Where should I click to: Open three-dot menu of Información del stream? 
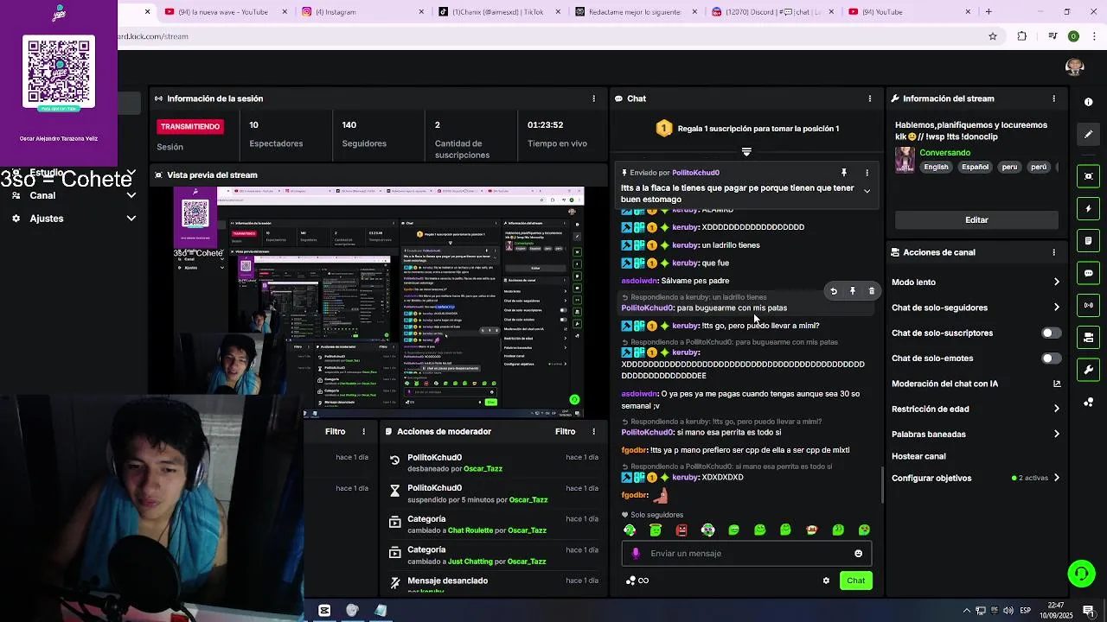[1053, 98]
